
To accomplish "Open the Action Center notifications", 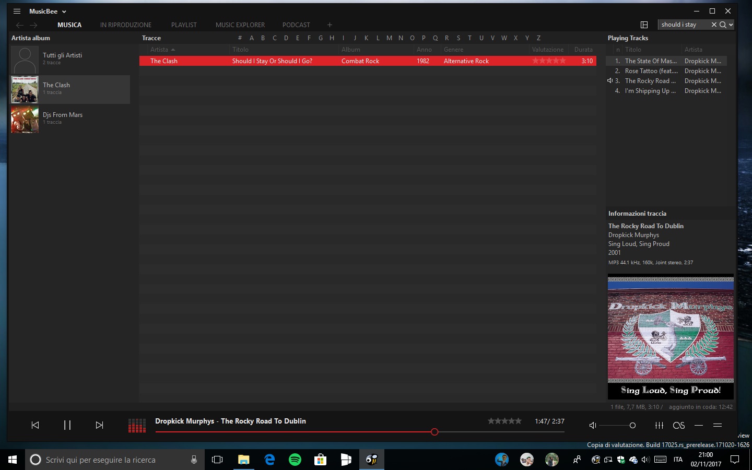I will [x=734, y=460].
